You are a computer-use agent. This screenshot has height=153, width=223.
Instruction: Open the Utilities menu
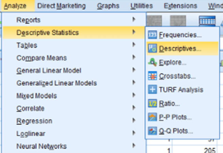pos(141,6)
